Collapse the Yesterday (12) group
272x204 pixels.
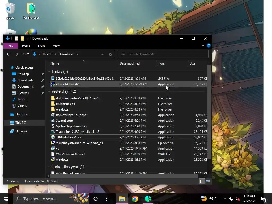point(49,91)
